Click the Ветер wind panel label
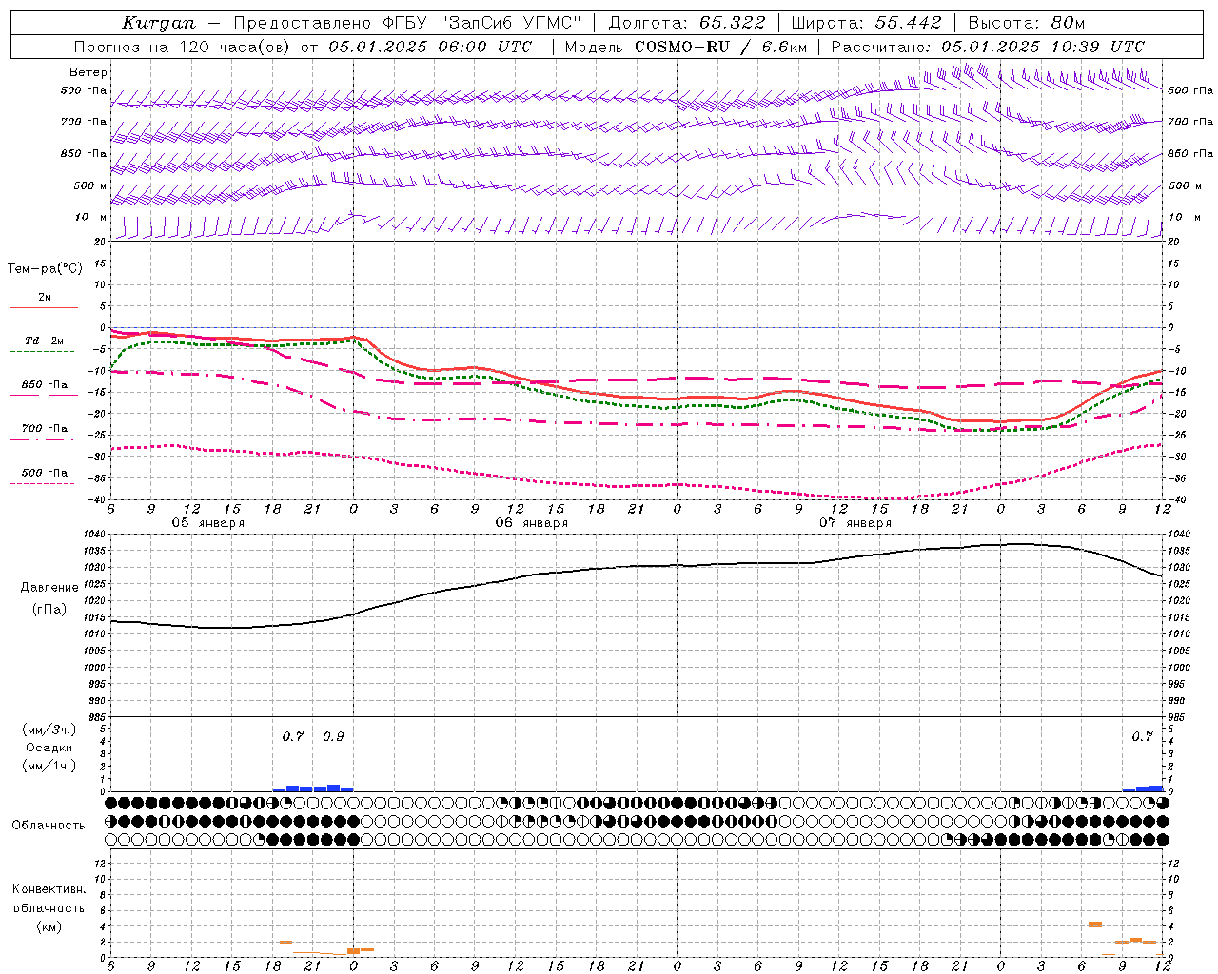 coord(88,72)
